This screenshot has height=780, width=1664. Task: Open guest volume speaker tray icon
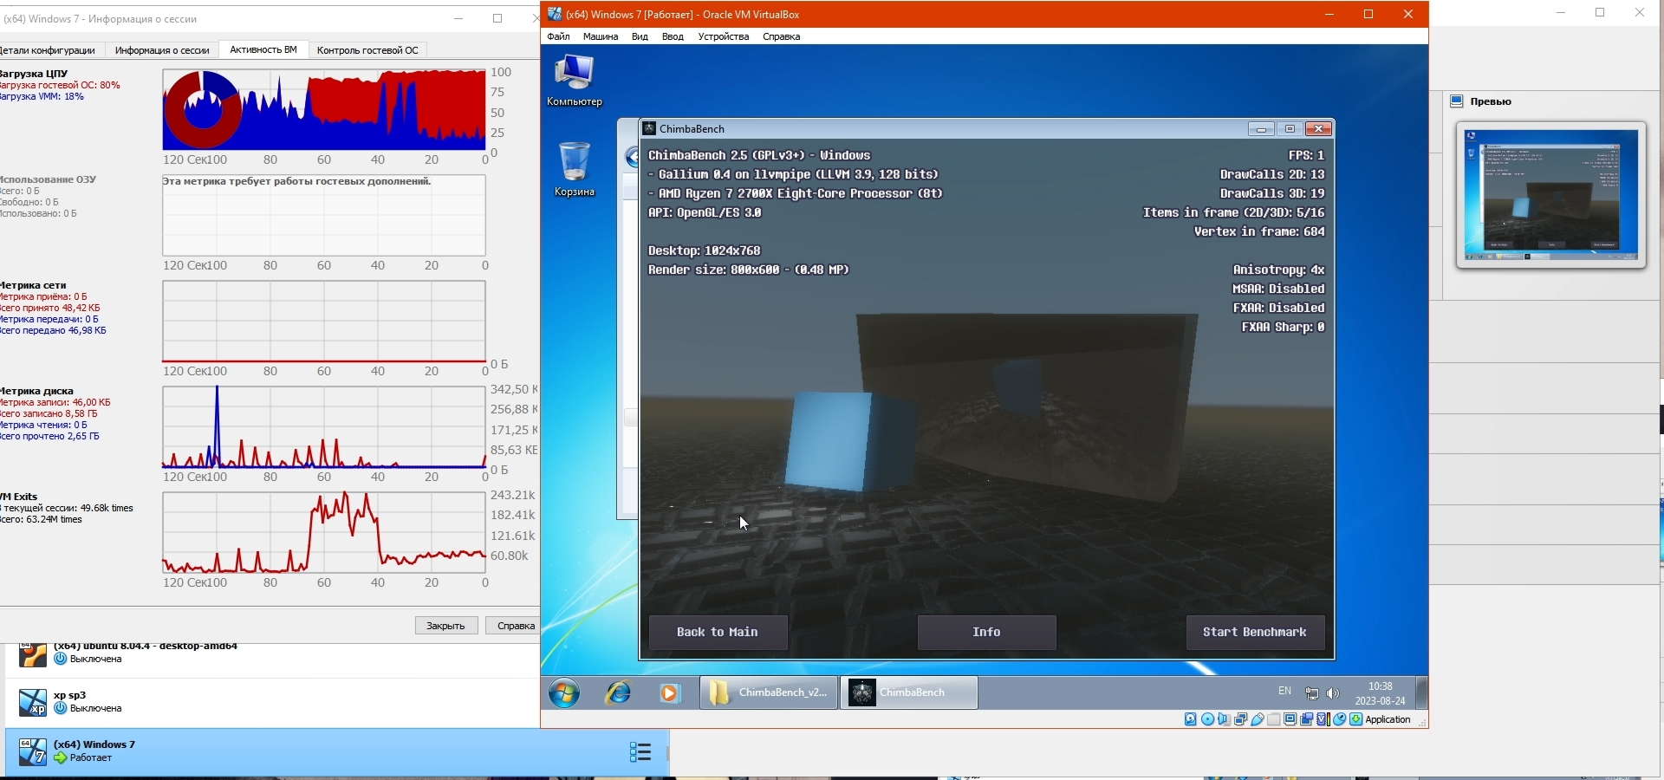click(x=1333, y=693)
